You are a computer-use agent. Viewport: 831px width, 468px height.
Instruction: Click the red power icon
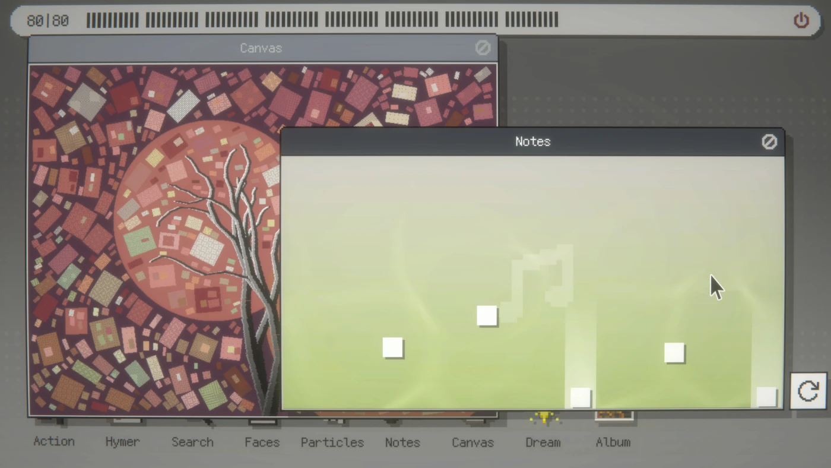pos(801,21)
